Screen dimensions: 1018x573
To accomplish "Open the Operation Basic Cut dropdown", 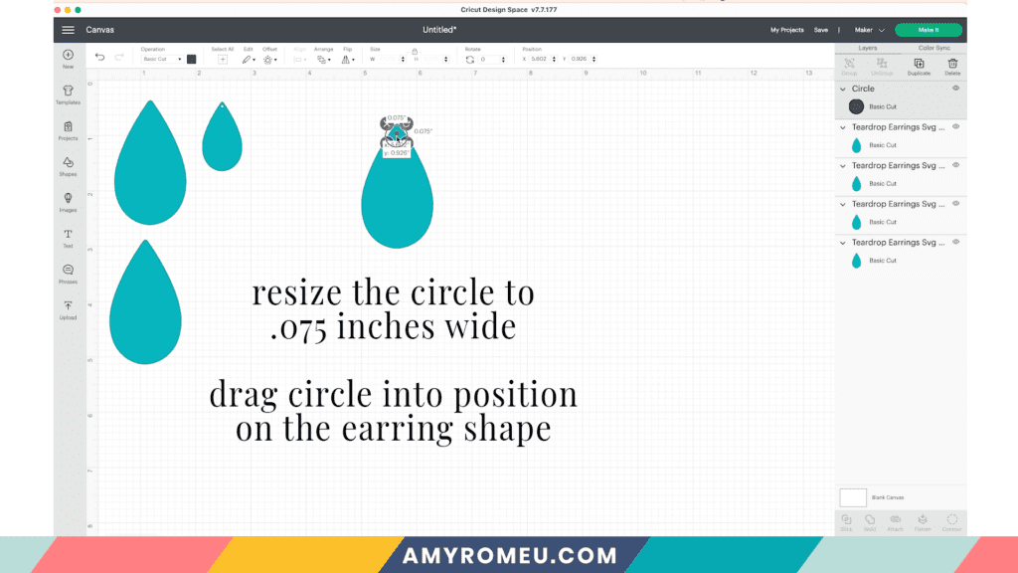I will 162,59.
